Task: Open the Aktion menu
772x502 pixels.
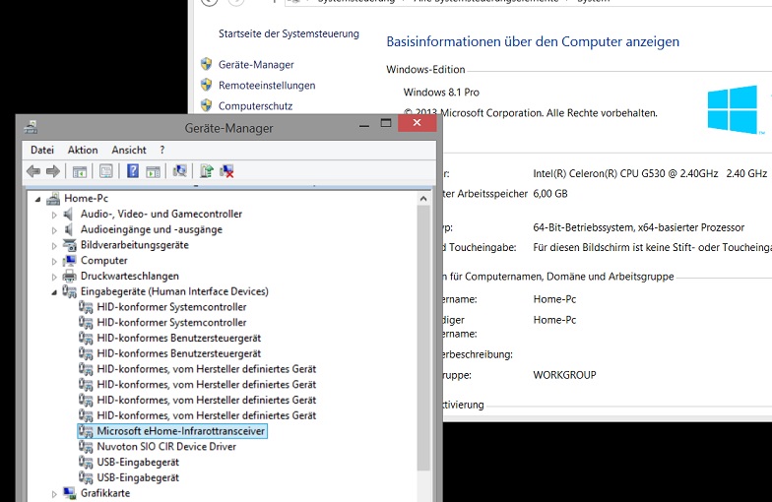Action: (x=83, y=150)
